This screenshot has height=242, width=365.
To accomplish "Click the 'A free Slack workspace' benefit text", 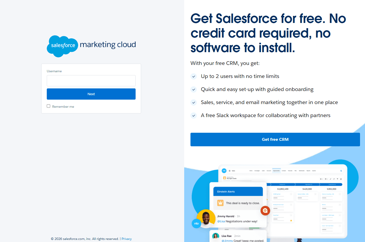I will (265, 116).
